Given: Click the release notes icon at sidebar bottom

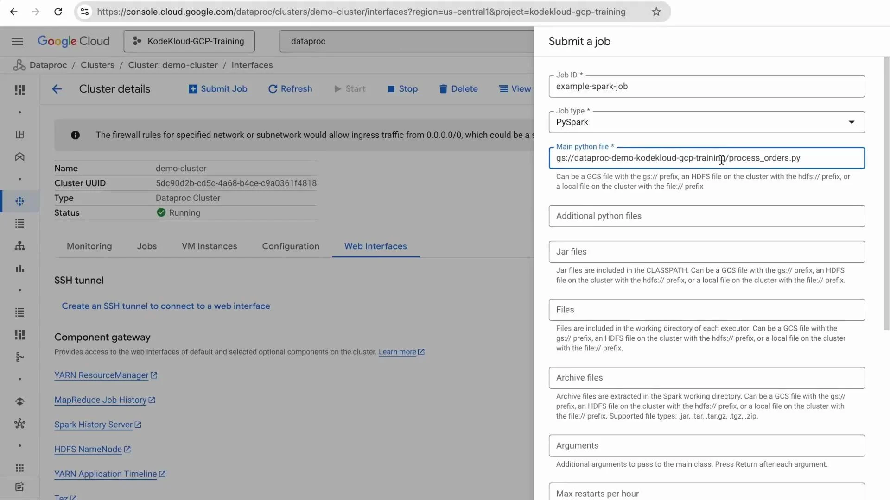Looking at the screenshot, I should [19, 487].
